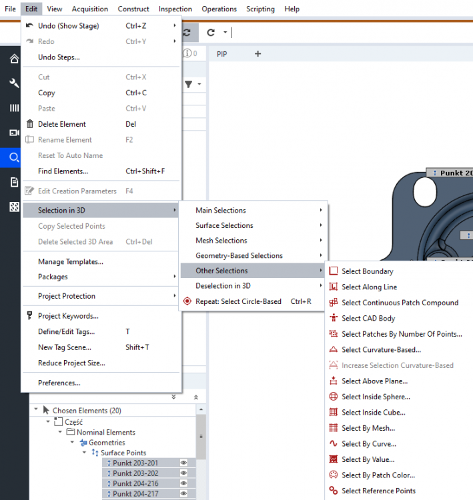Click Select Patches By Number Of Points icon
The width and height of the screenshot is (473, 500).
[333, 333]
